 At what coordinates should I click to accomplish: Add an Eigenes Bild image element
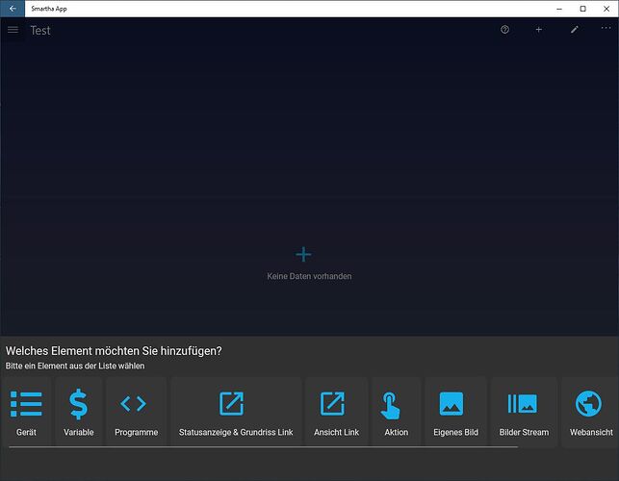(x=455, y=412)
